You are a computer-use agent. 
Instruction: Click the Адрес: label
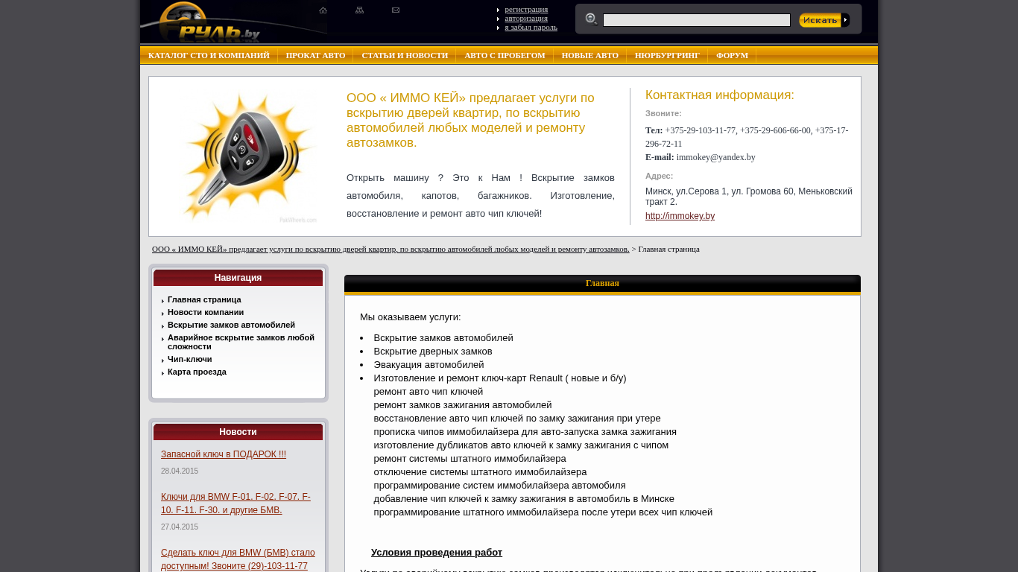pyautogui.click(x=659, y=176)
